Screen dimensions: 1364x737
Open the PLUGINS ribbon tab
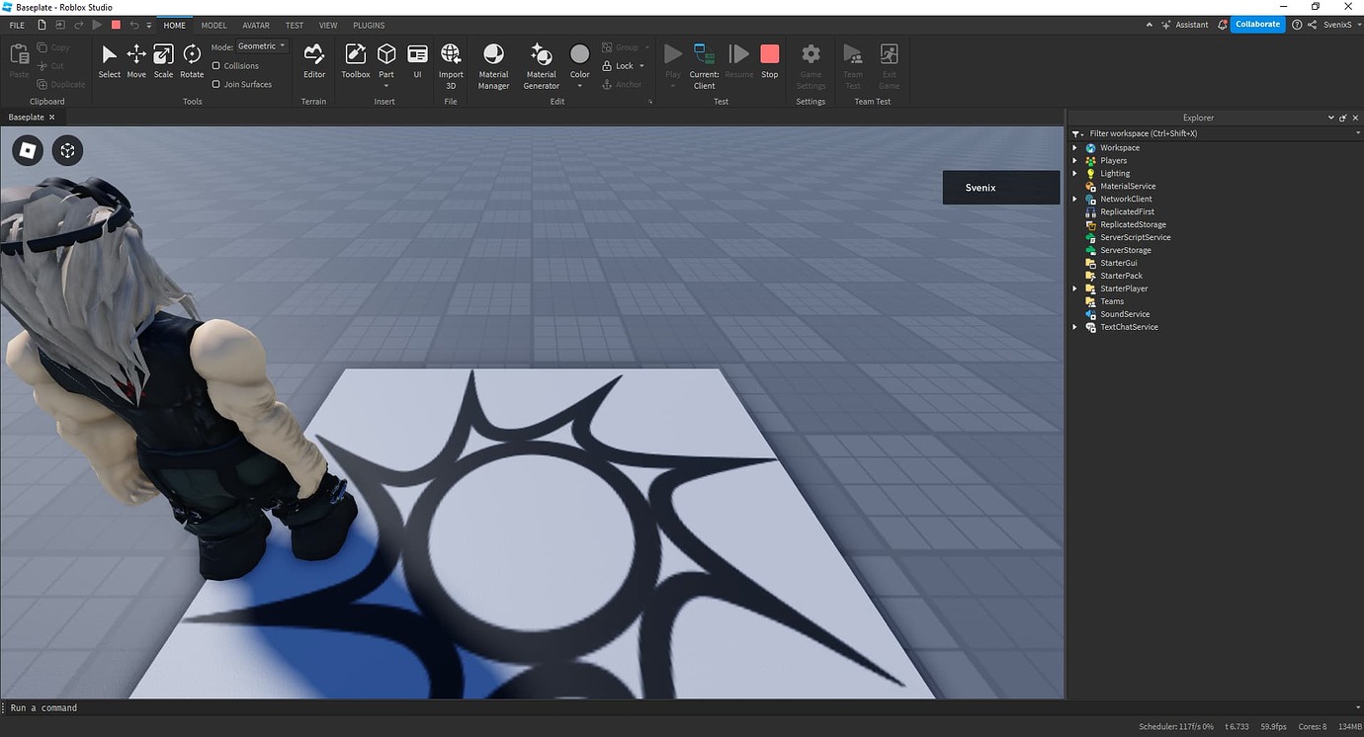coord(369,25)
